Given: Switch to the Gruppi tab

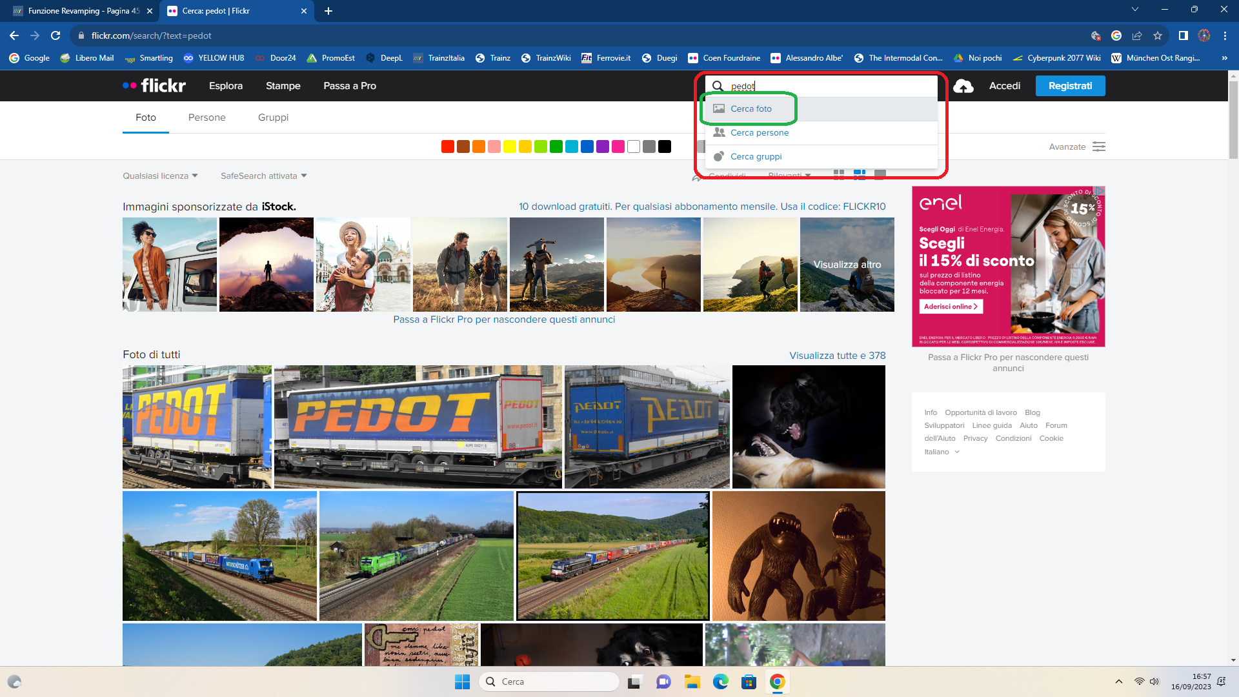Looking at the screenshot, I should 273,117.
